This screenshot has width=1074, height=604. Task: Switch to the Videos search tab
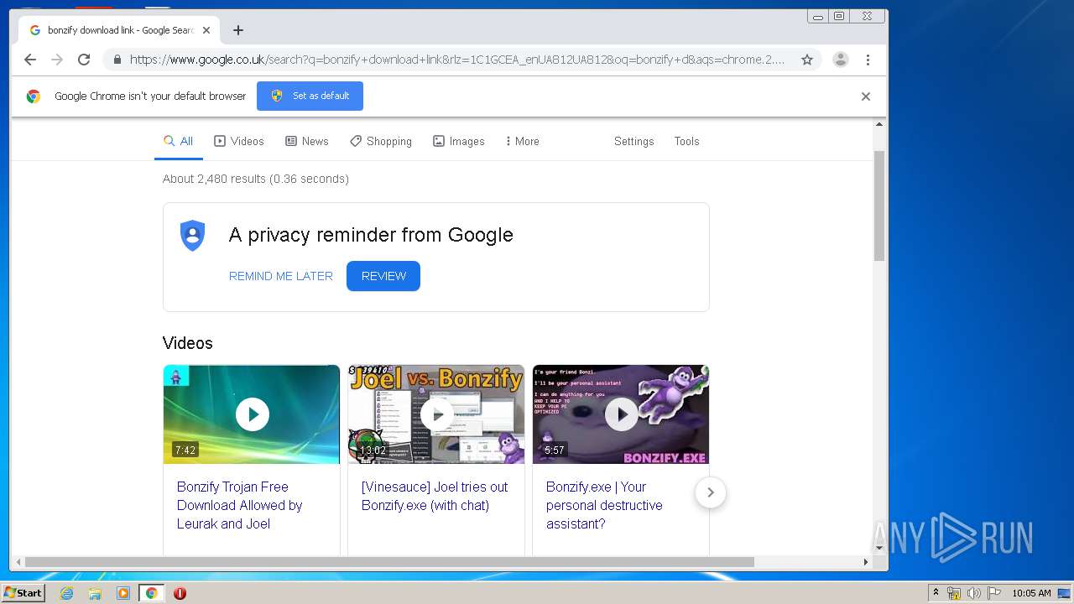[239, 141]
